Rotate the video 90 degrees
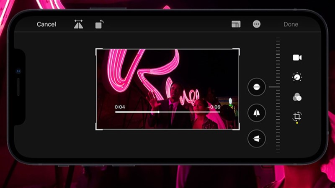Image resolution: width=335 pixels, height=188 pixels. pos(99,24)
